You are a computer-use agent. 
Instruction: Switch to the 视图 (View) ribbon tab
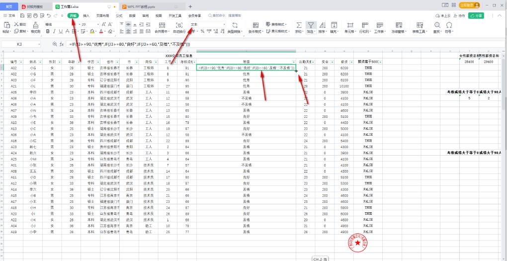pyautogui.click(x=159, y=15)
